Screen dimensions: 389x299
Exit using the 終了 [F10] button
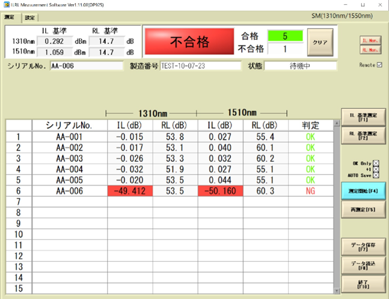point(363,283)
